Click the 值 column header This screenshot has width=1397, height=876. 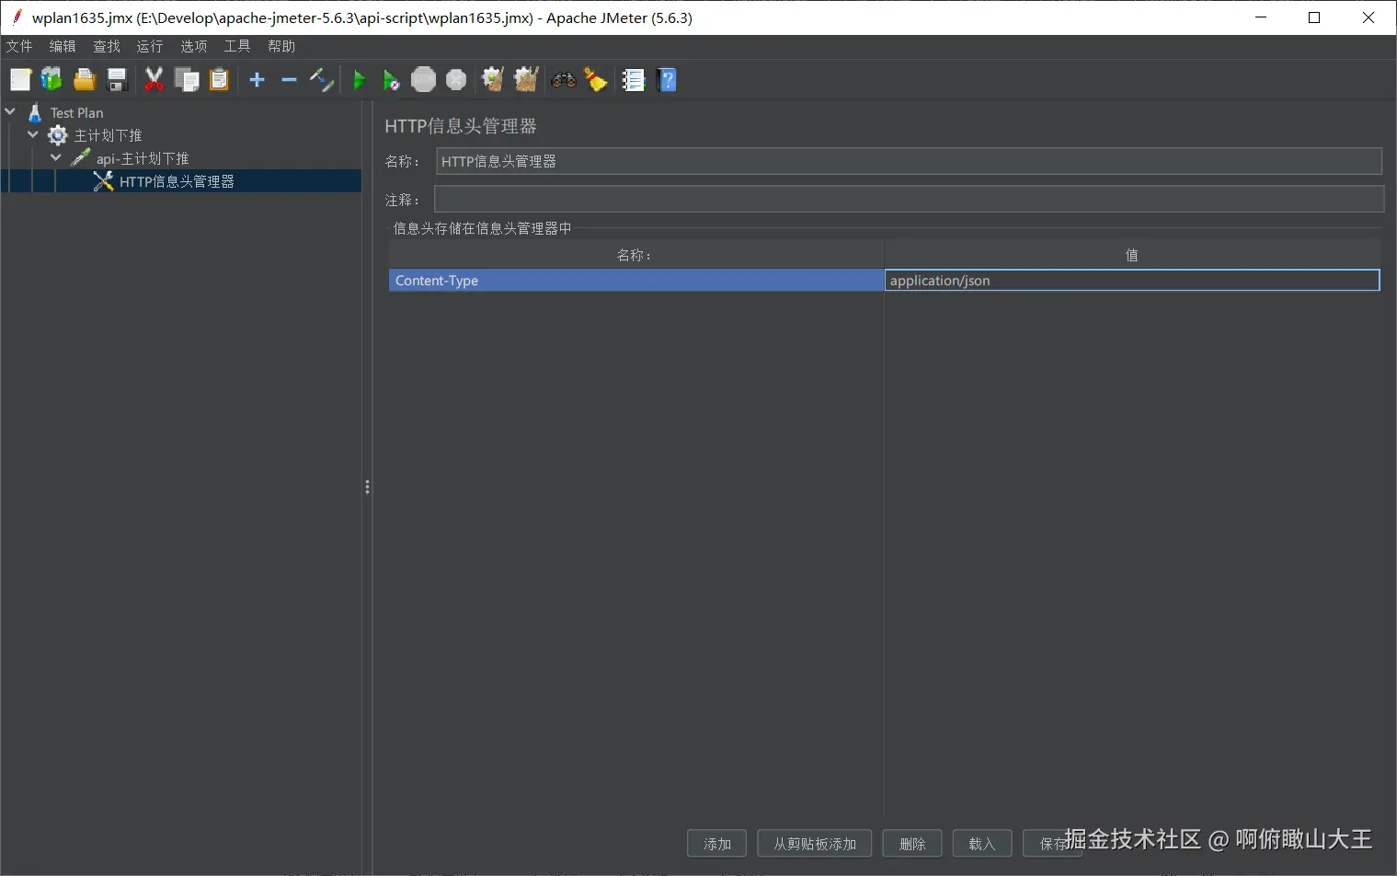click(1132, 255)
